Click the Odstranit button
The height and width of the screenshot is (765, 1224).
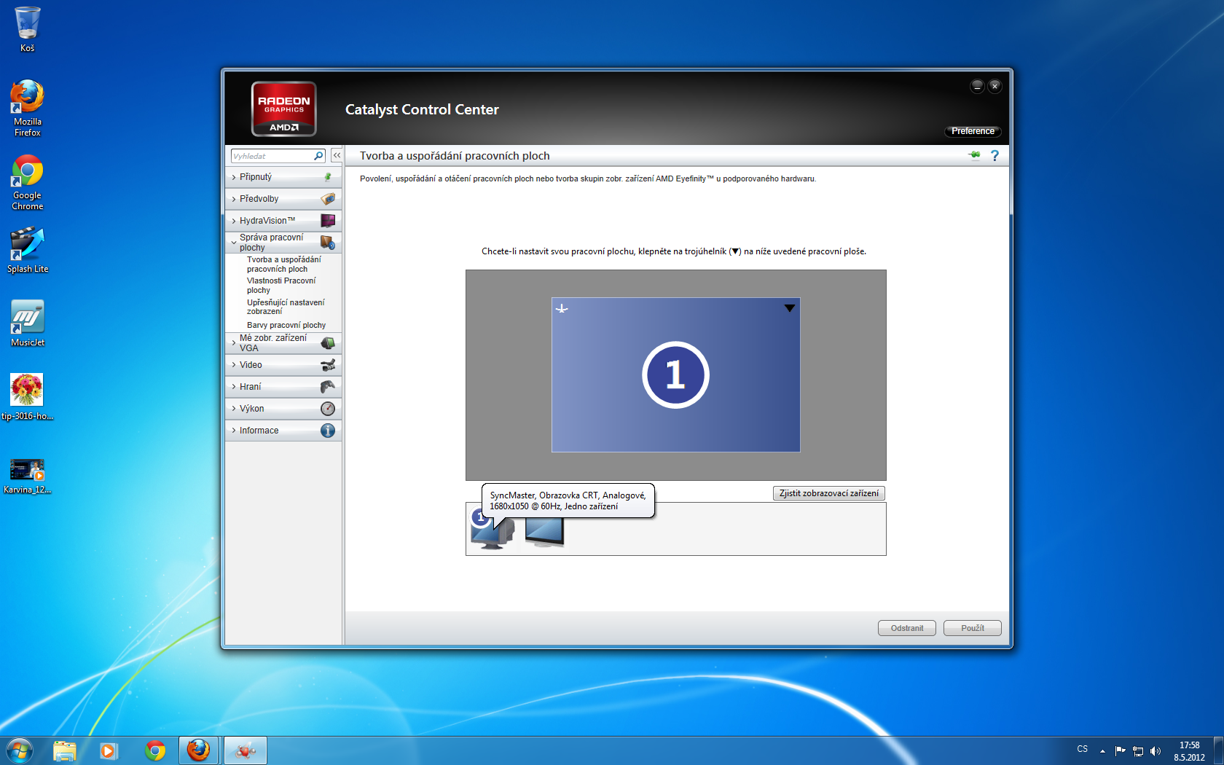(x=907, y=628)
